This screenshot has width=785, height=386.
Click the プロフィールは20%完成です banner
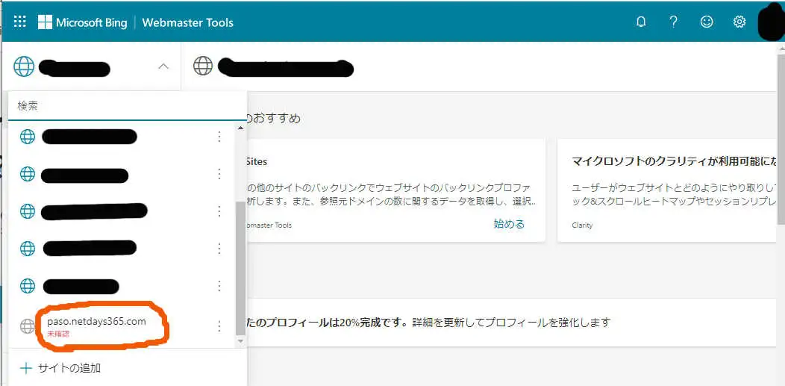[512, 322]
